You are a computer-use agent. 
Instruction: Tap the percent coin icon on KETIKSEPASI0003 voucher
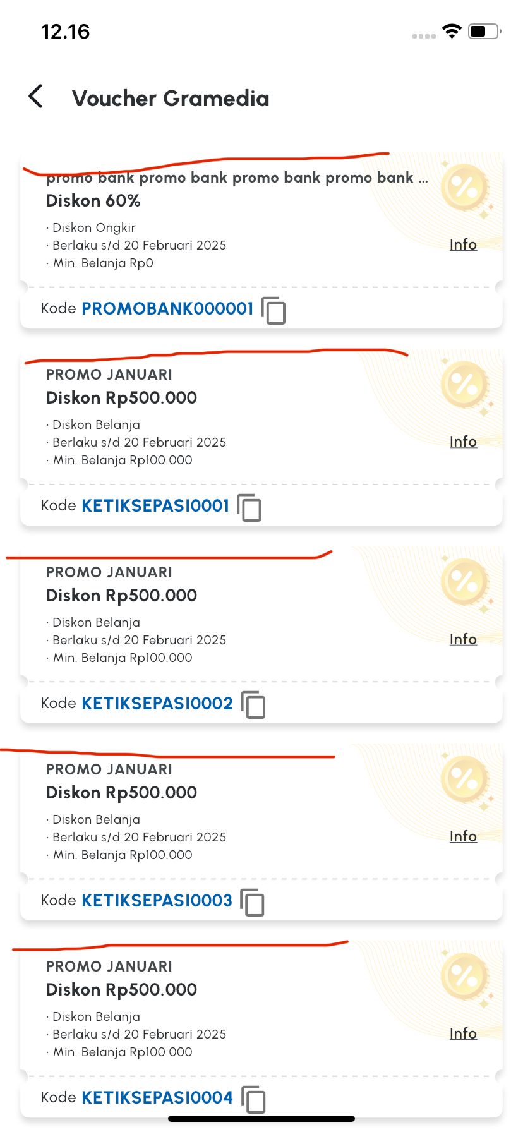pyautogui.click(x=466, y=780)
